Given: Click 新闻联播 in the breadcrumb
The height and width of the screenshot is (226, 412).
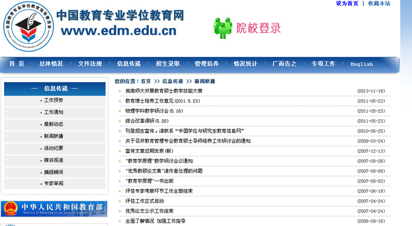Looking at the screenshot, I should point(205,81).
